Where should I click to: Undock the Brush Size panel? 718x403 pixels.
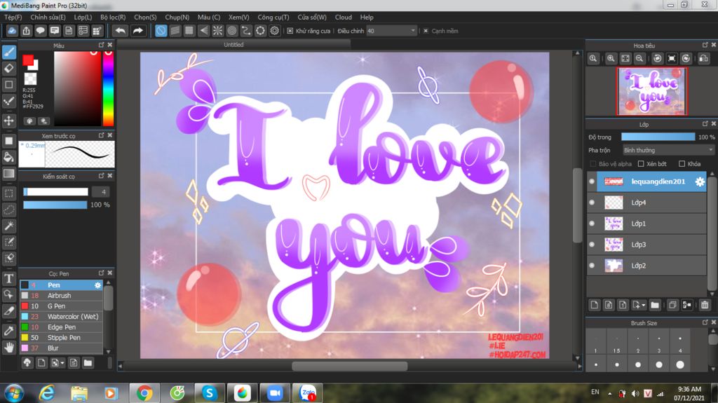[x=705, y=323]
